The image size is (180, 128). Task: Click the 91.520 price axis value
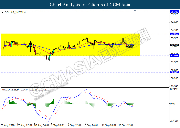tap(174, 62)
